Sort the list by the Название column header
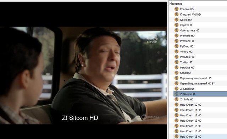 pyautogui.click(x=176, y=4)
